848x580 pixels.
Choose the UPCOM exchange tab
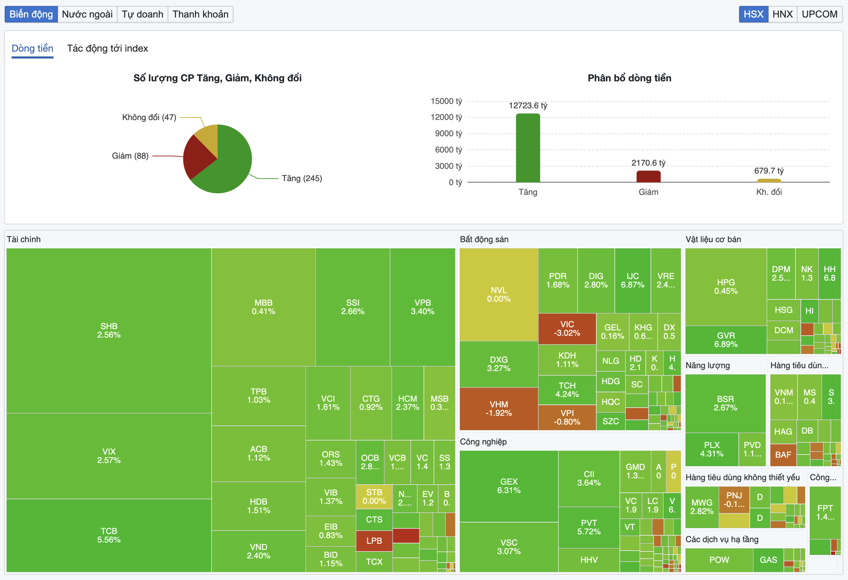coord(820,14)
